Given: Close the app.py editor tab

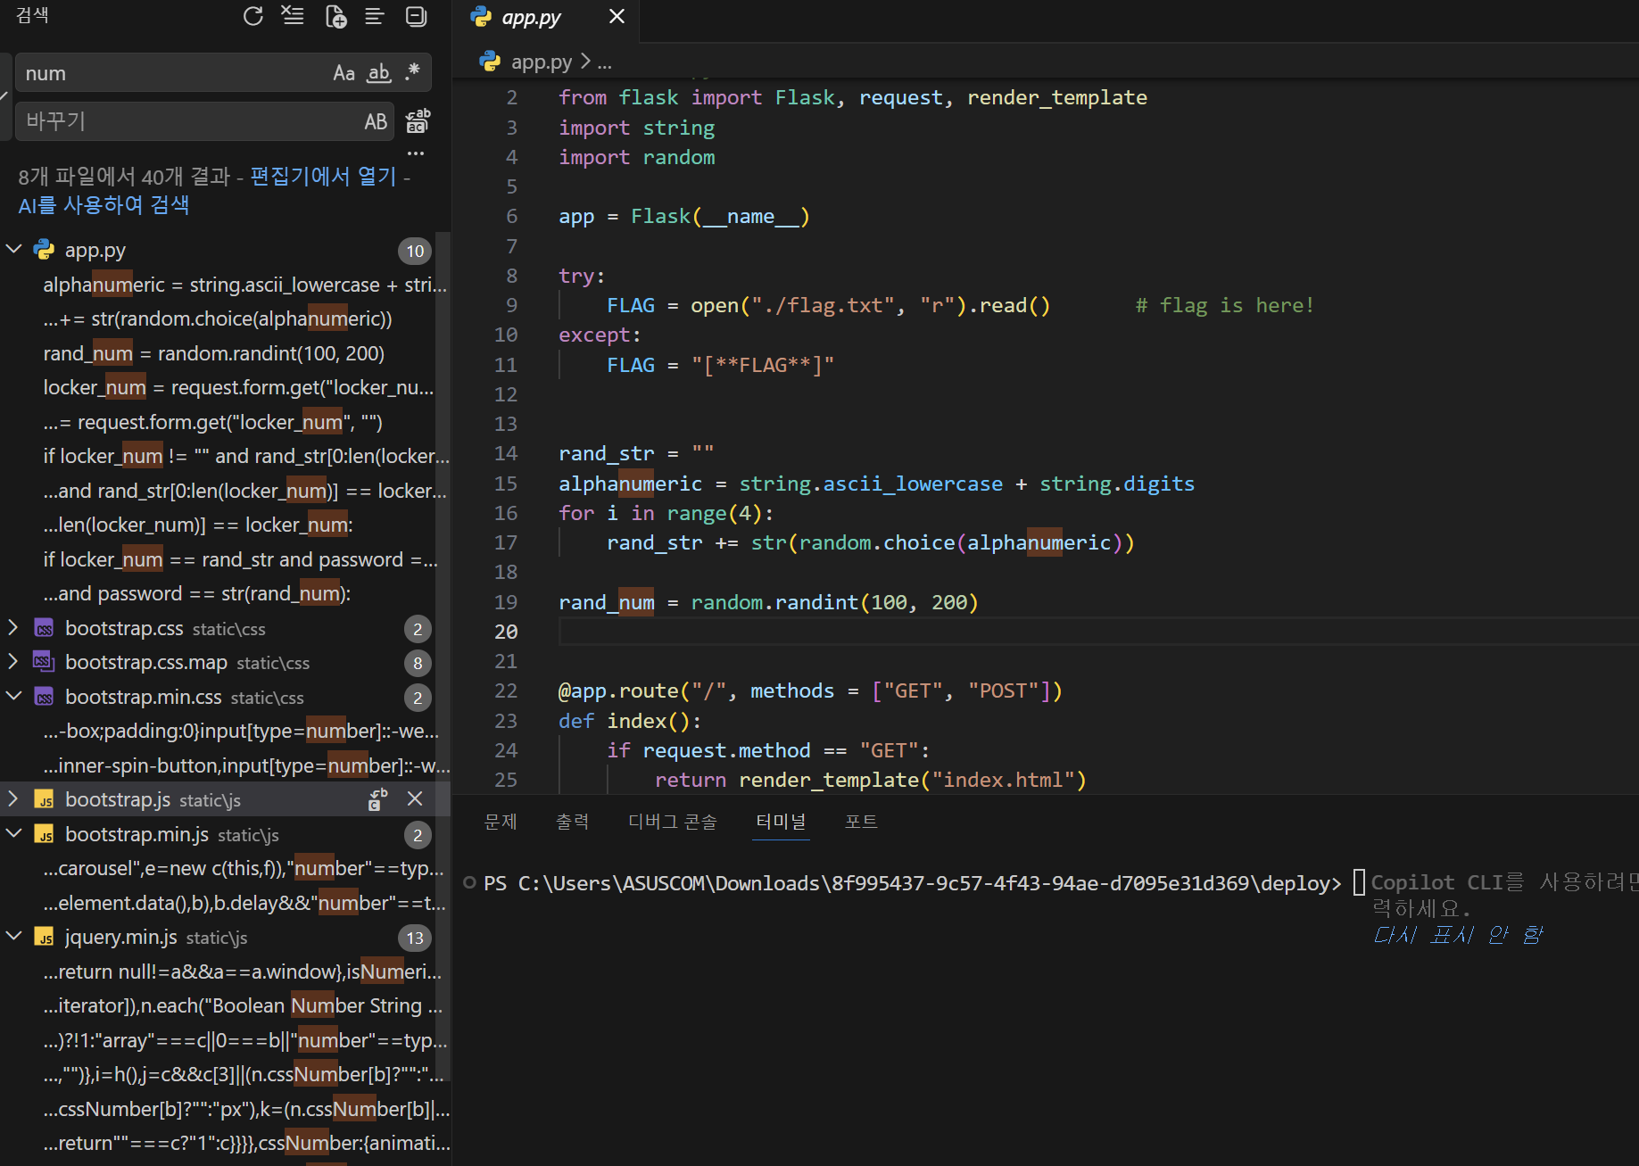Looking at the screenshot, I should 617,17.
